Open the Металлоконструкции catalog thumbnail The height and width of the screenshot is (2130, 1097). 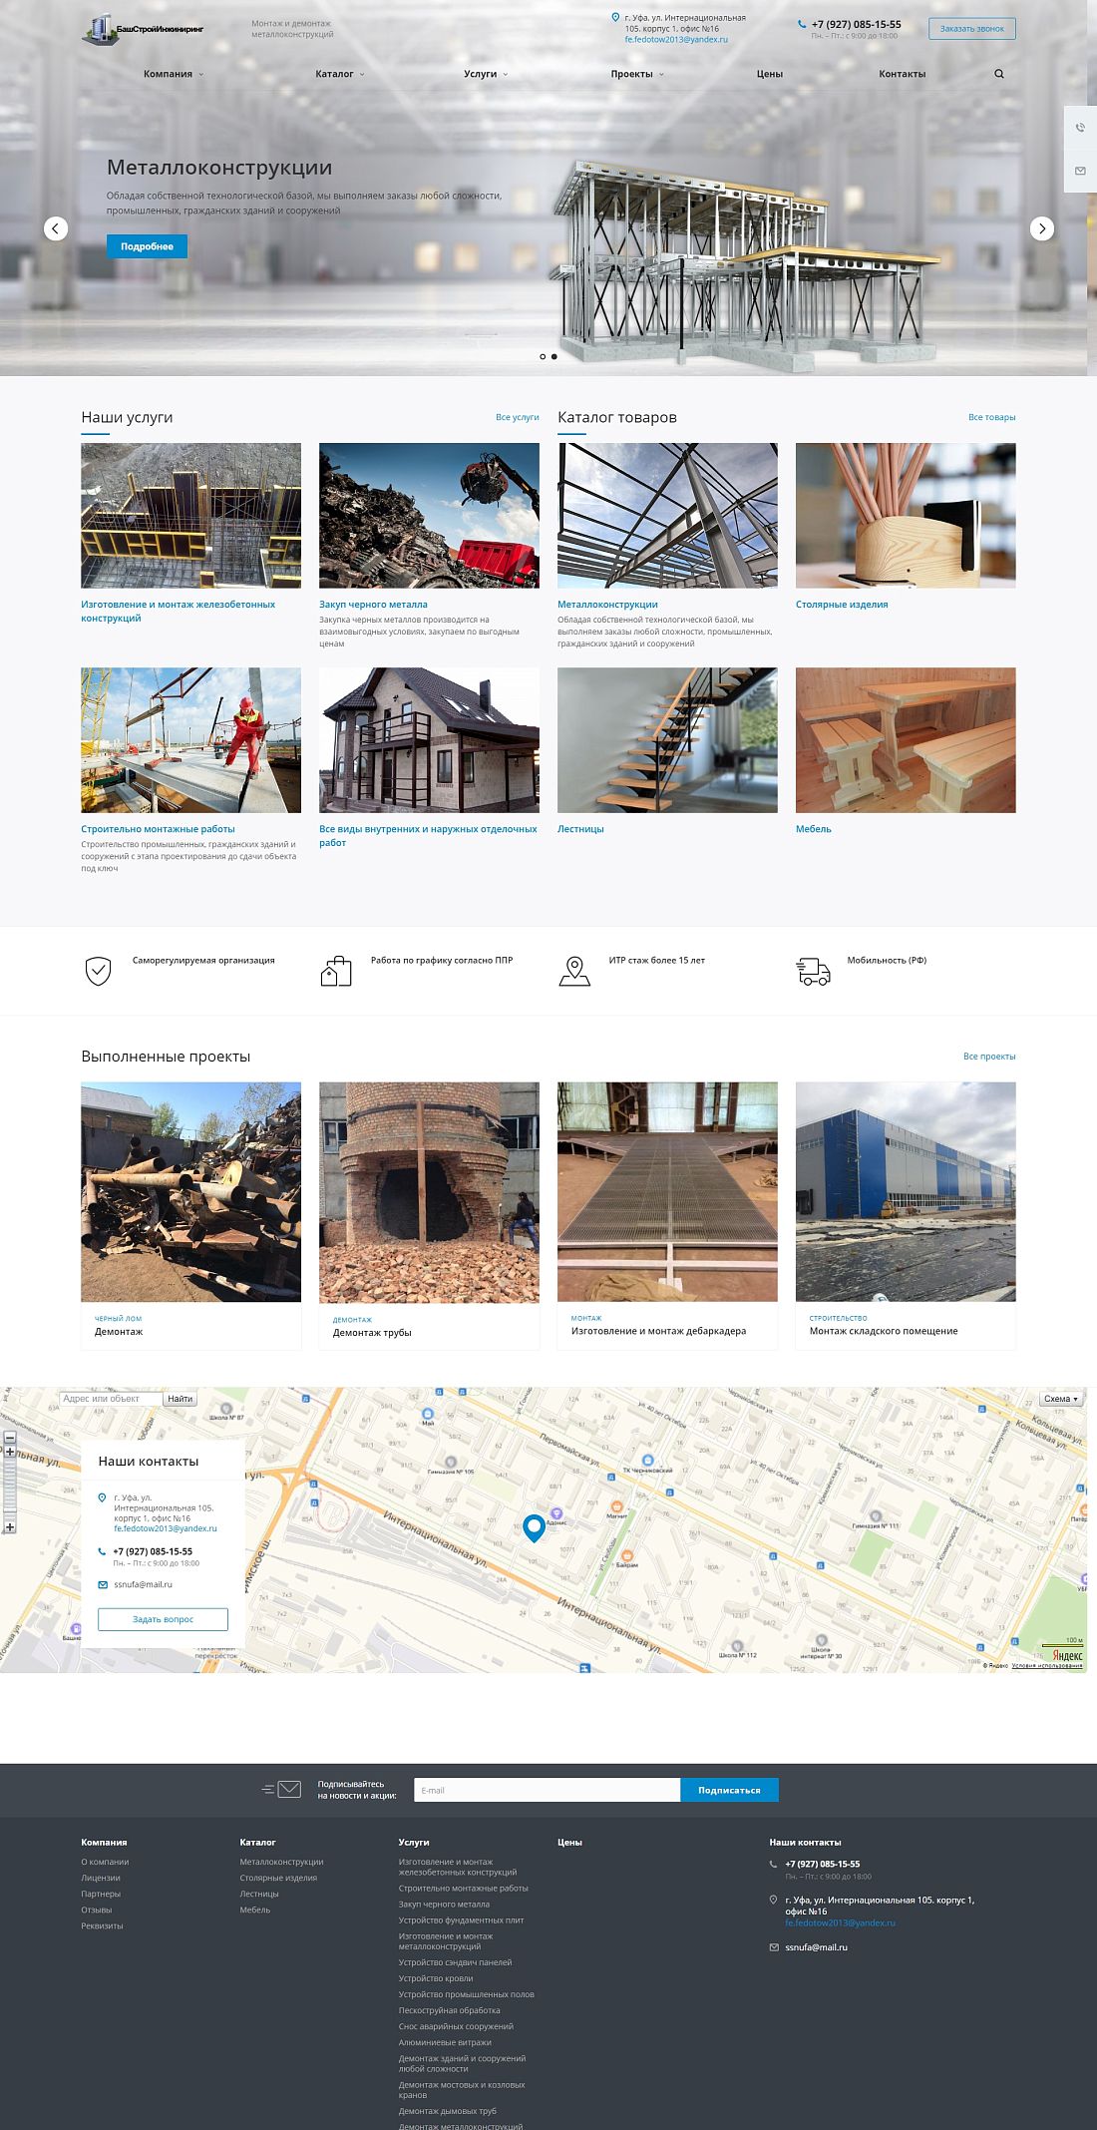tap(667, 516)
